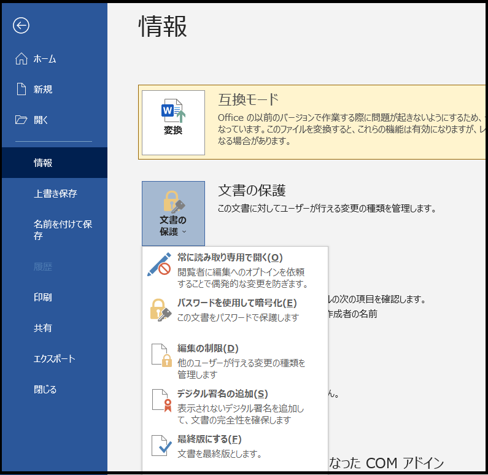Screen dimensions: 488x475
Task: Click the 編集の制限 document lock icon
Action: click(x=161, y=355)
